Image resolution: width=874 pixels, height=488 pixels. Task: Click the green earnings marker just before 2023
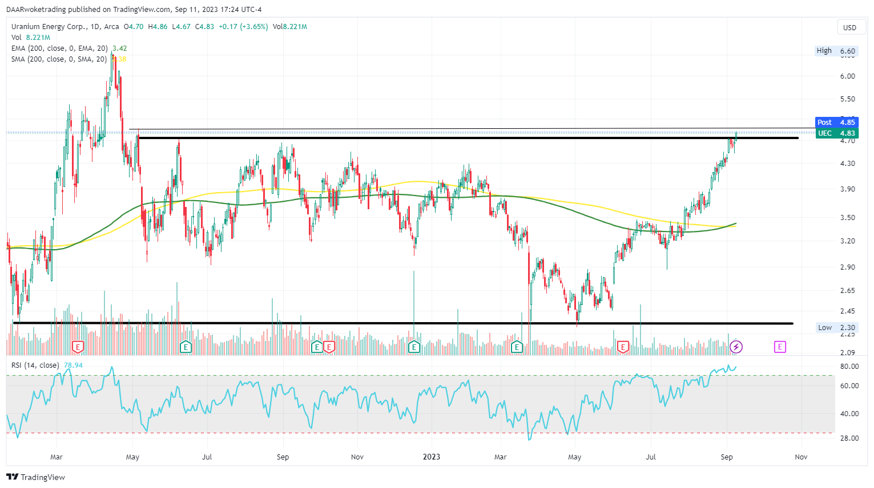click(414, 347)
